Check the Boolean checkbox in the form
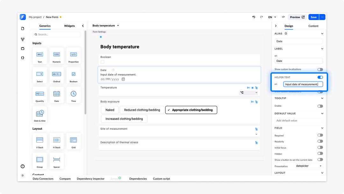 [103, 62]
